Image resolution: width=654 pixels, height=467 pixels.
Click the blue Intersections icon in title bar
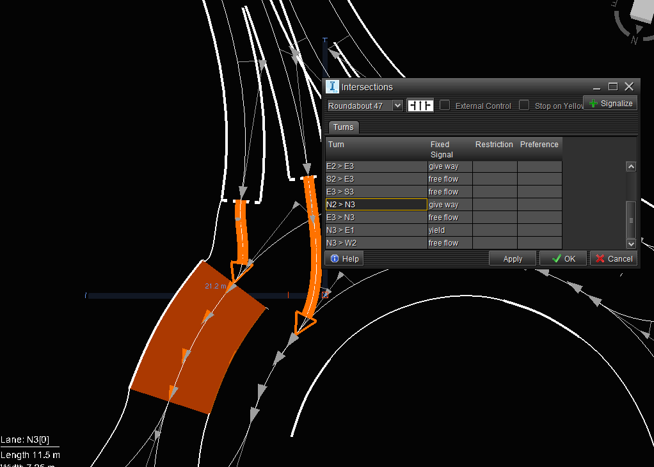coord(332,86)
